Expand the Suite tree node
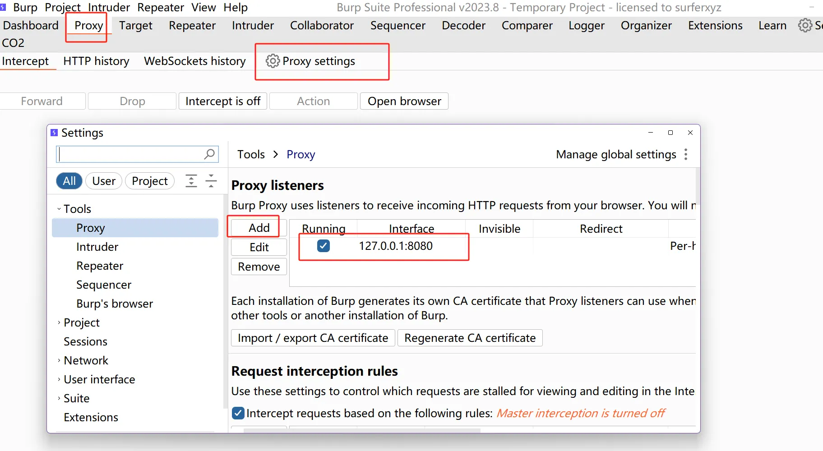Image resolution: width=823 pixels, height=451 pixels. [x=59, y=398]
